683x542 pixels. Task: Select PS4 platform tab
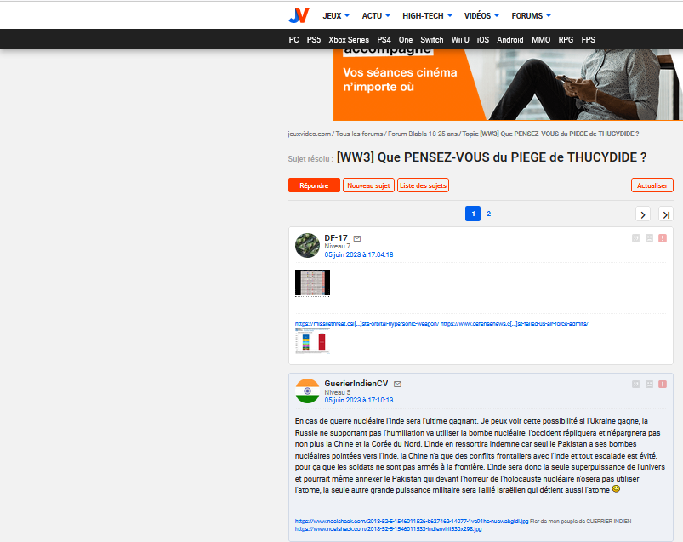click(x=384, y=40)
